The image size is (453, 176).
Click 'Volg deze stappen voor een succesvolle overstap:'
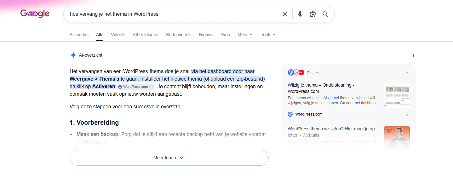click(125, 107)
